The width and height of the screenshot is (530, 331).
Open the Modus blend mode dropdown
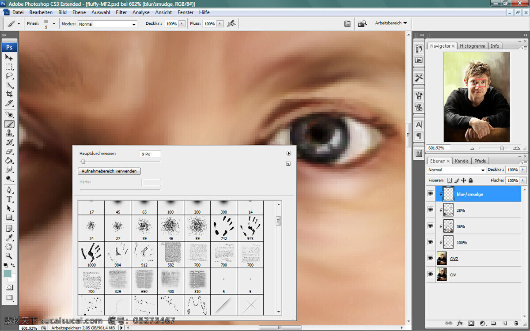108,24
